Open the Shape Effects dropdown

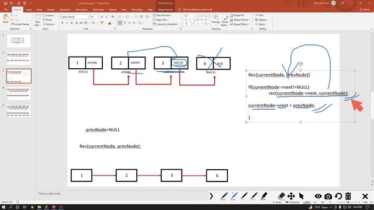tap(240, 24)
